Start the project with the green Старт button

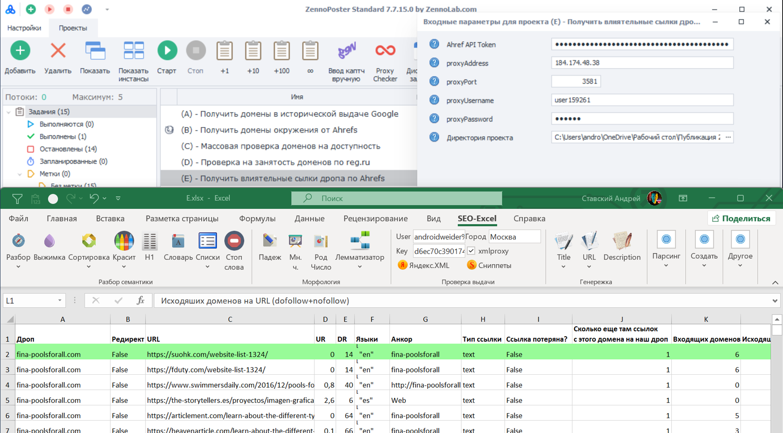[x=167, y=51]
